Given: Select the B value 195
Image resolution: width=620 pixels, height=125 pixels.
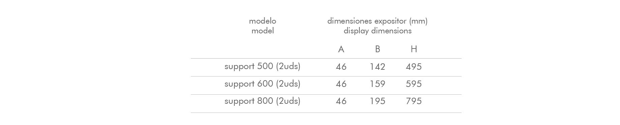Looking at the screenshot, I should click(x=378, y=101).
